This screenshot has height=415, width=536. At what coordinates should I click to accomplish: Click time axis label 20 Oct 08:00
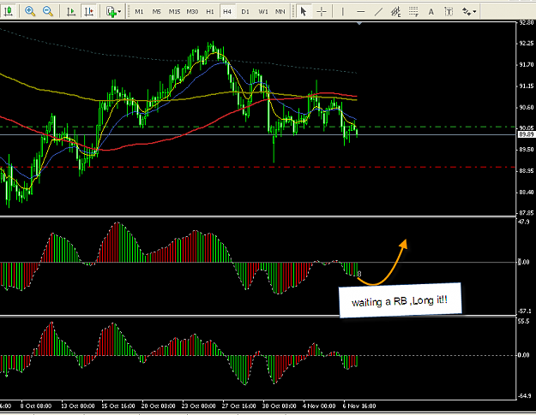[x=159, y=406]
